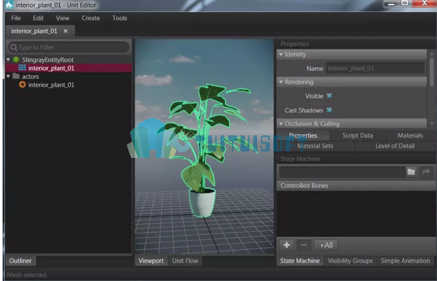Image resolution: width=437 pixels, height=281 pixels.
Task: Click the orange actor arrow icon
Action: (x=23, y=84)
